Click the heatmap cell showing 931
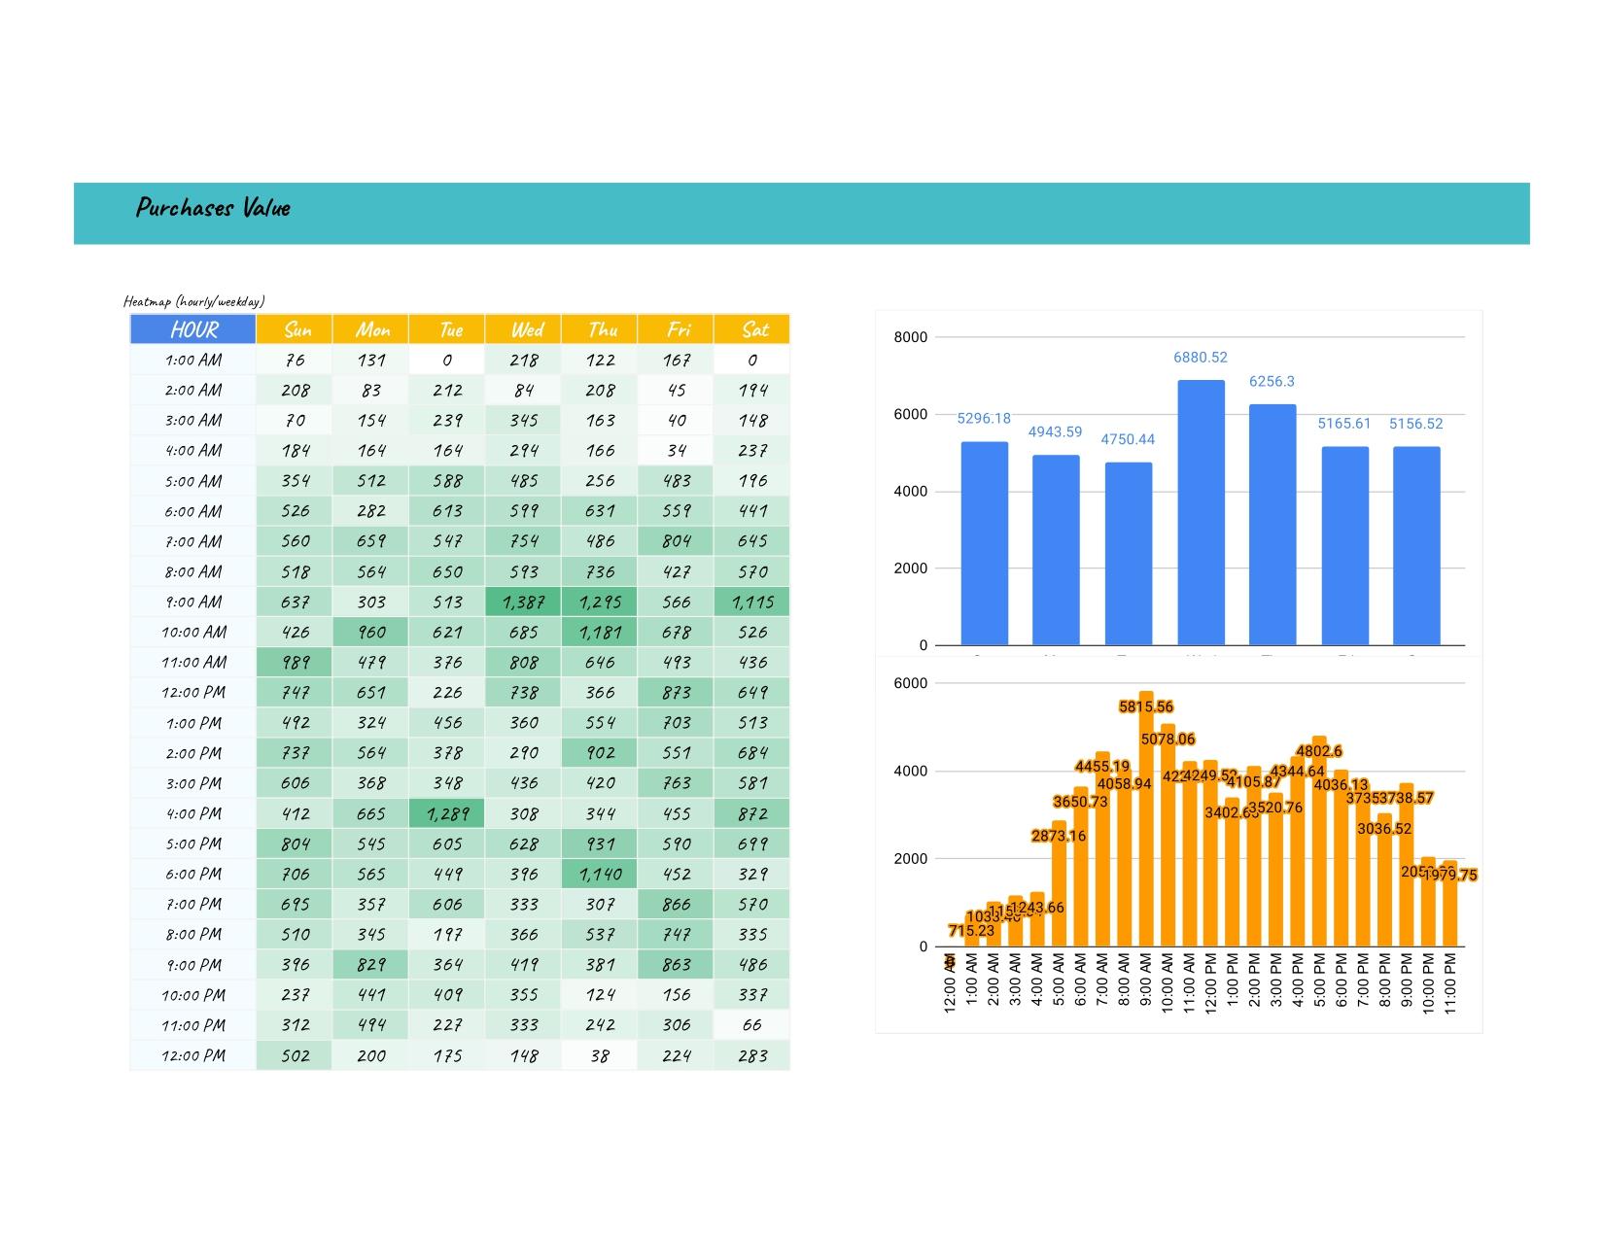1604x1239 pixels. [600, 843]
